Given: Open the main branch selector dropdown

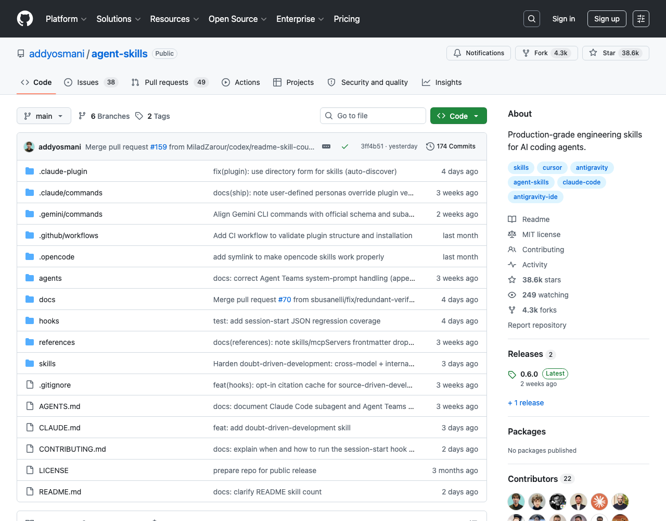Looking at the screenshot, I should click(44, 116).
